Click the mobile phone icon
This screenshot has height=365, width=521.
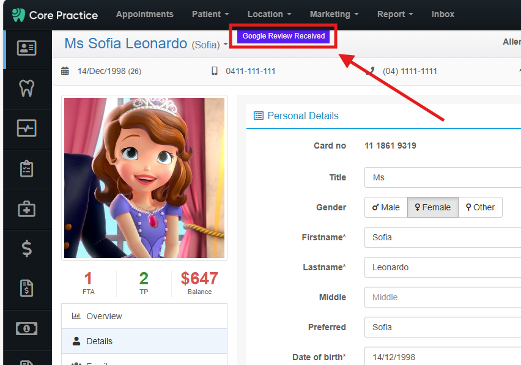(215, 71)
